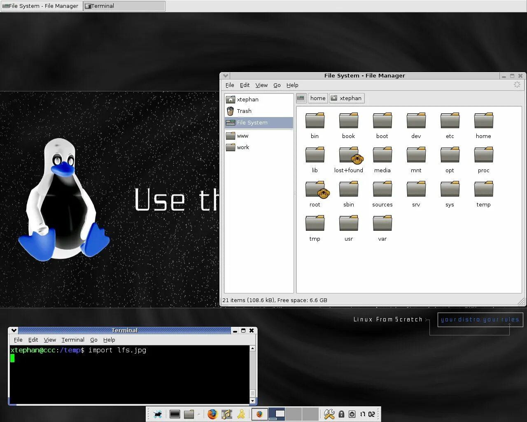This screenshot has height=422, width=527.
Task: Select the restricted root folder
Action: tap(316, 194)
